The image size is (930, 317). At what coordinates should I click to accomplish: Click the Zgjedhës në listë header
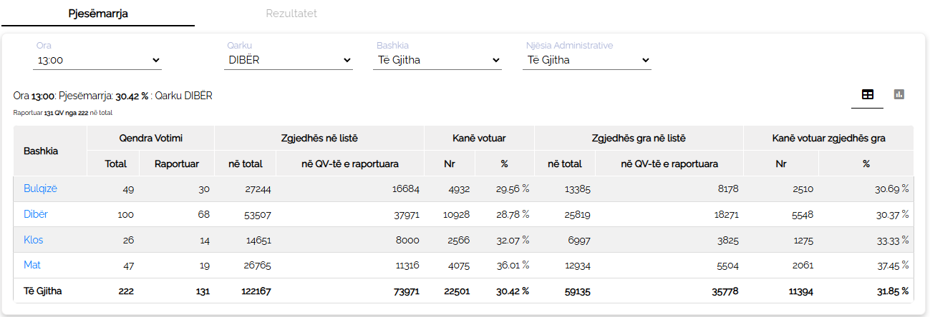[319, 139]
